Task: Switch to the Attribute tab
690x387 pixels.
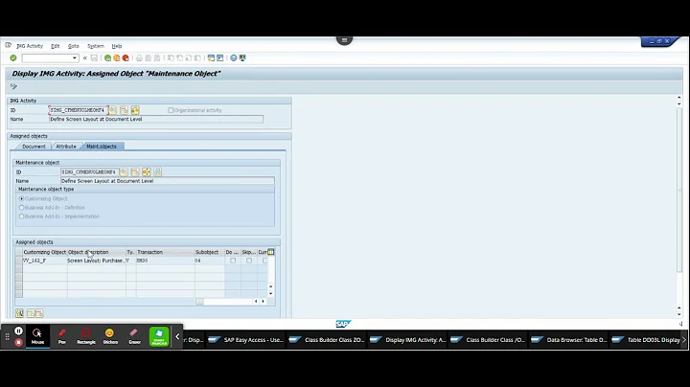Action: pos(66,147)
